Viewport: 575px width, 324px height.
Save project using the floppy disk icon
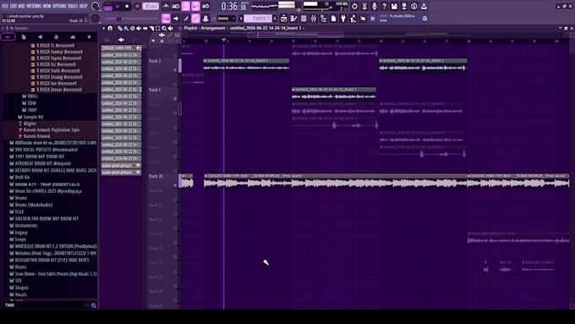coord(394,6)
